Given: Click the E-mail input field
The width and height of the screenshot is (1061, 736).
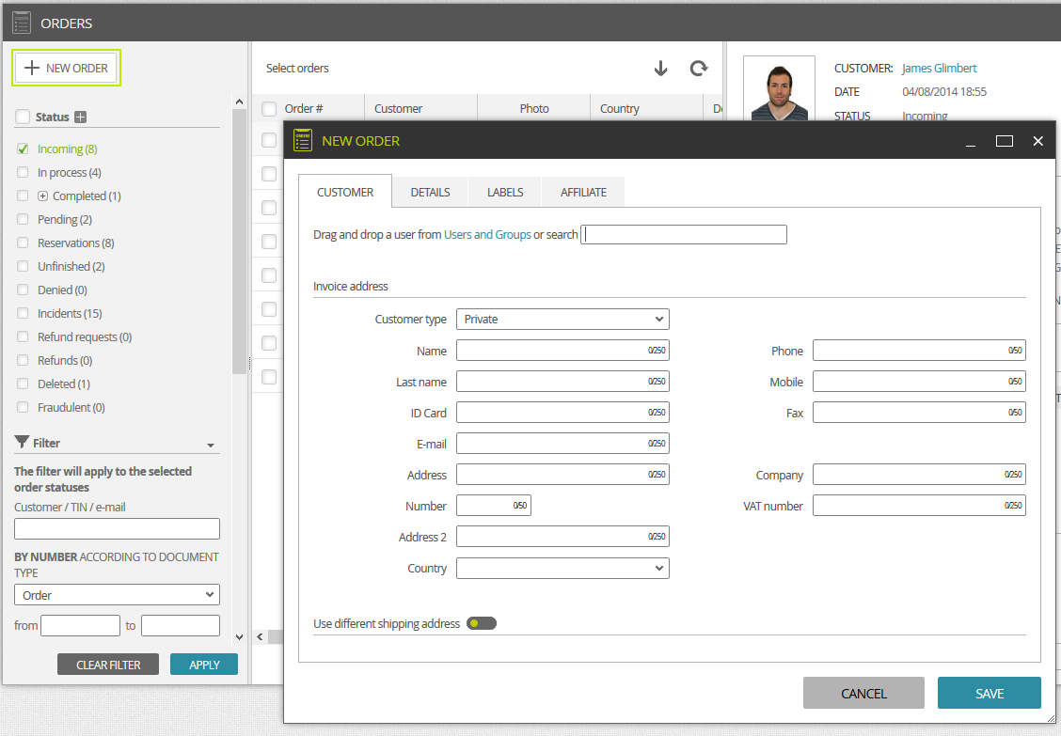Looking at the screenshot, I should tap(562, 444).
